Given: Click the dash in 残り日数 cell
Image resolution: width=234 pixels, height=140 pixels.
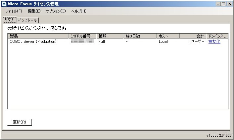Looking at the screenshot, I should click(x=126, y=42).
